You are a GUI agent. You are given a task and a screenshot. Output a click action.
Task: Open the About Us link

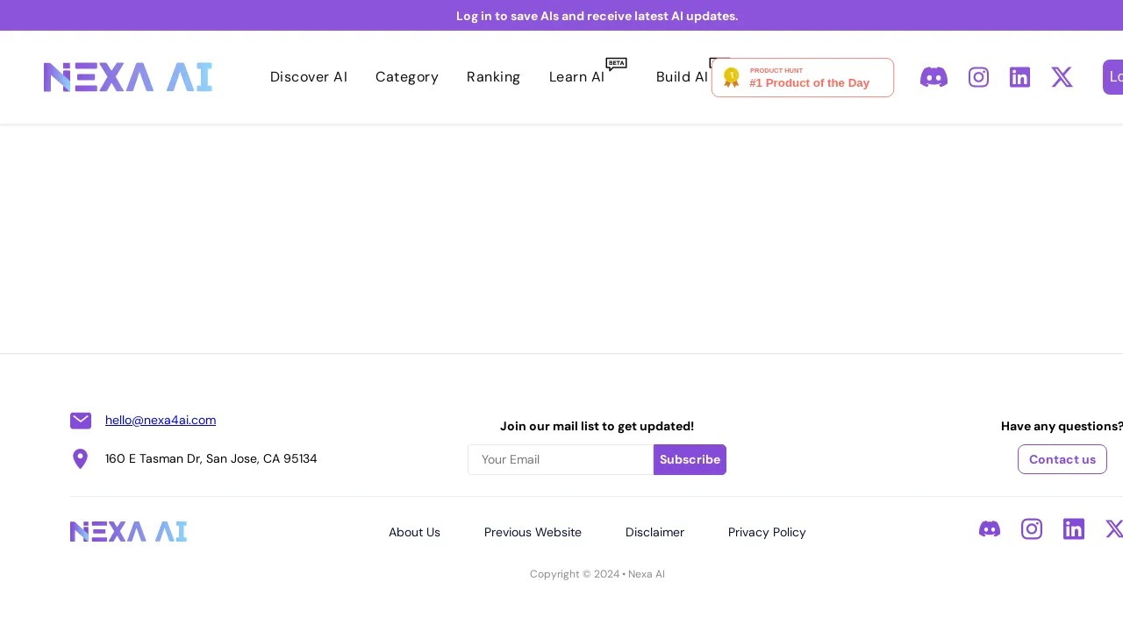point(414,532)
